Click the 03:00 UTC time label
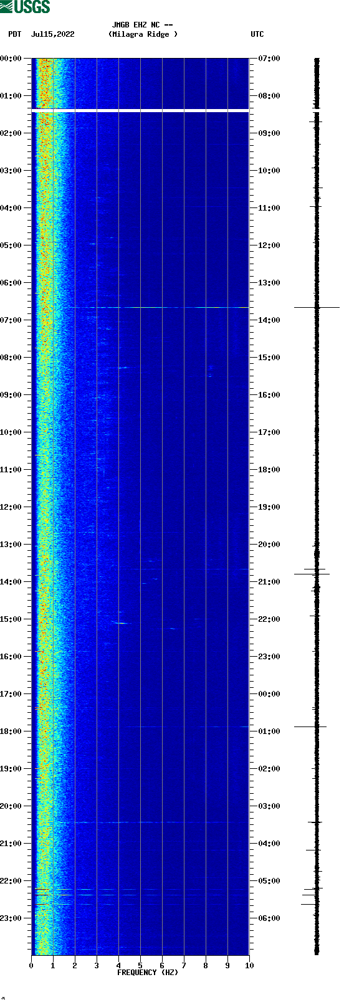Screen dimensions: 344x1005 (269, 806)
